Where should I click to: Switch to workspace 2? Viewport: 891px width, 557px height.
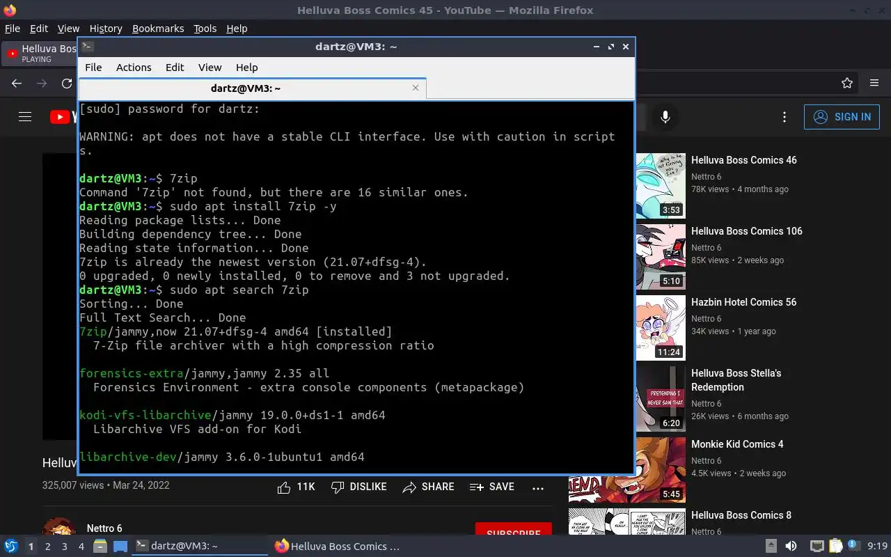coord(47,547)
